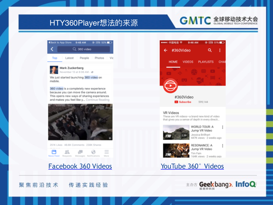Open options menu for RESONANCE video

(x=223, y=146)
